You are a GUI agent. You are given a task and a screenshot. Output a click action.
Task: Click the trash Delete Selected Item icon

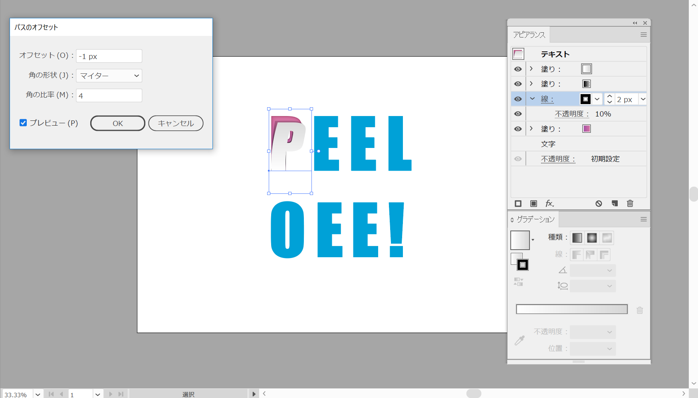pos(630,204)
